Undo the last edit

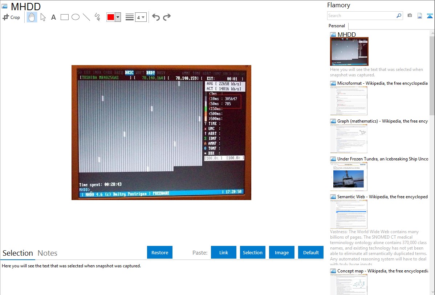(x=156, y=17)
